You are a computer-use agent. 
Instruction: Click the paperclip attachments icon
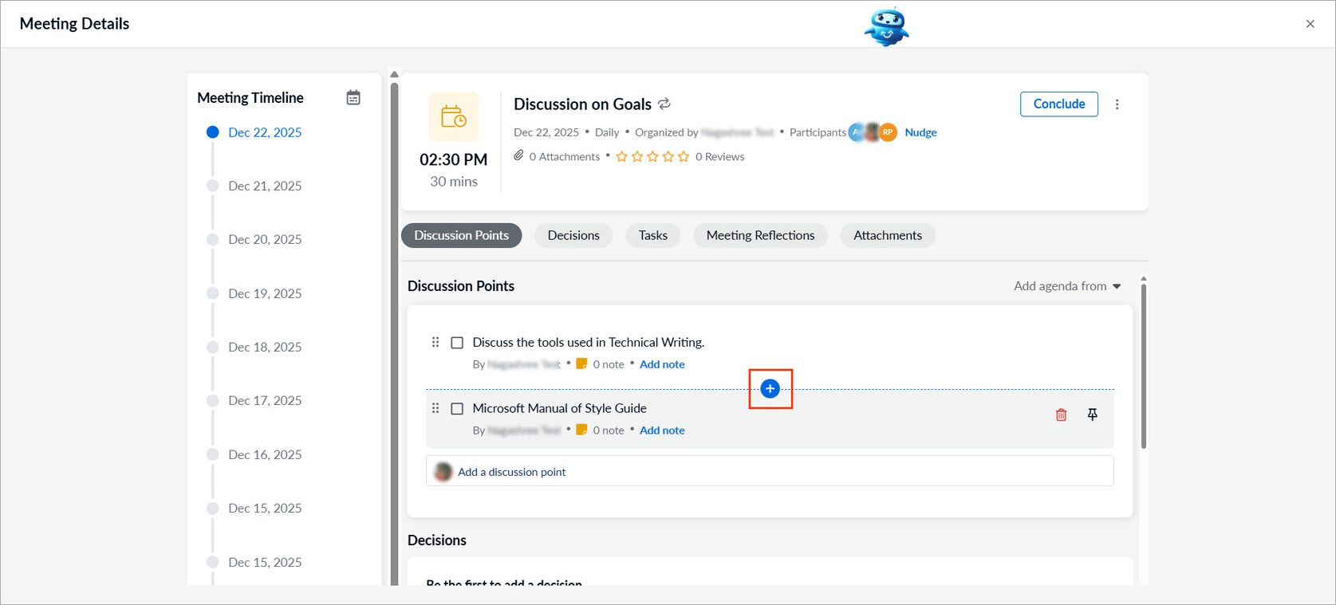tap(518, 155)
